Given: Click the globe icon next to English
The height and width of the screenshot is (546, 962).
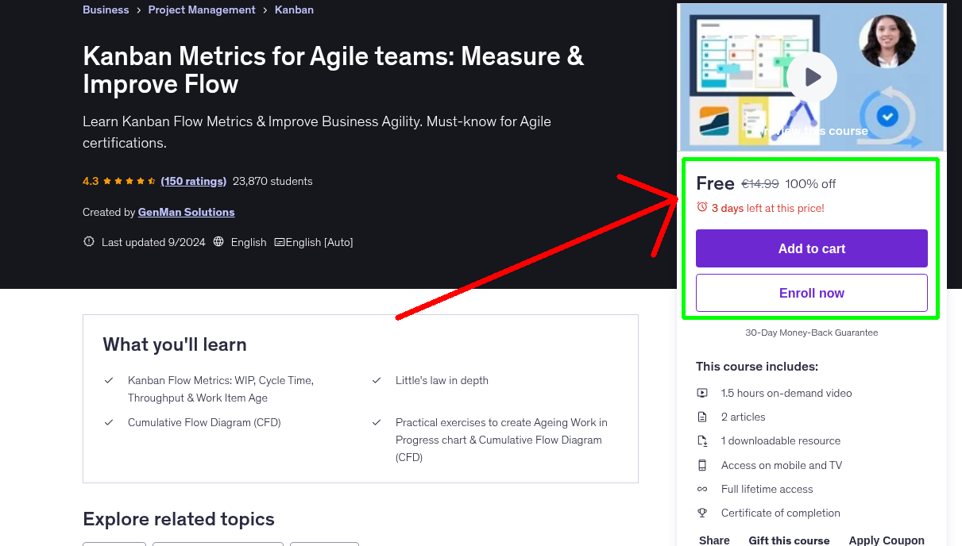Looking at the screenshot, I should [218, 241].
